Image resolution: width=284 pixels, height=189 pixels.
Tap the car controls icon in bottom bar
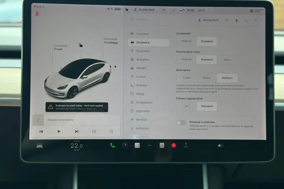tap(40, 146)
